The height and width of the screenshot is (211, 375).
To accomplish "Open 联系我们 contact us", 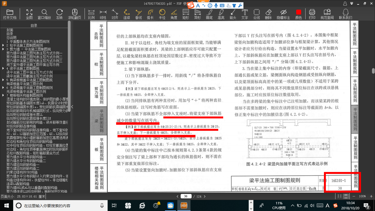I will 345,14.
